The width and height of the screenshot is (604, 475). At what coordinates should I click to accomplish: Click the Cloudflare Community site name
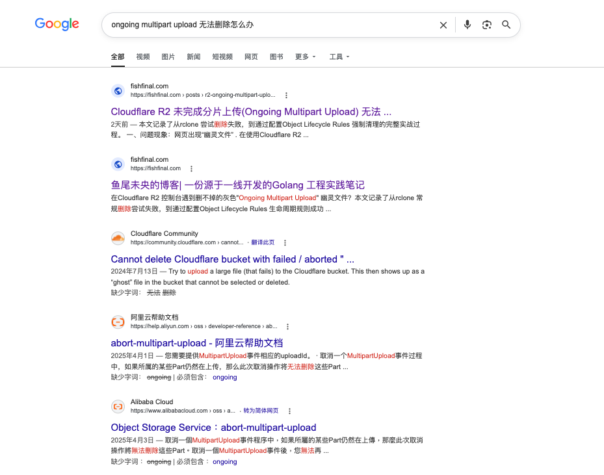click(164, 233)
